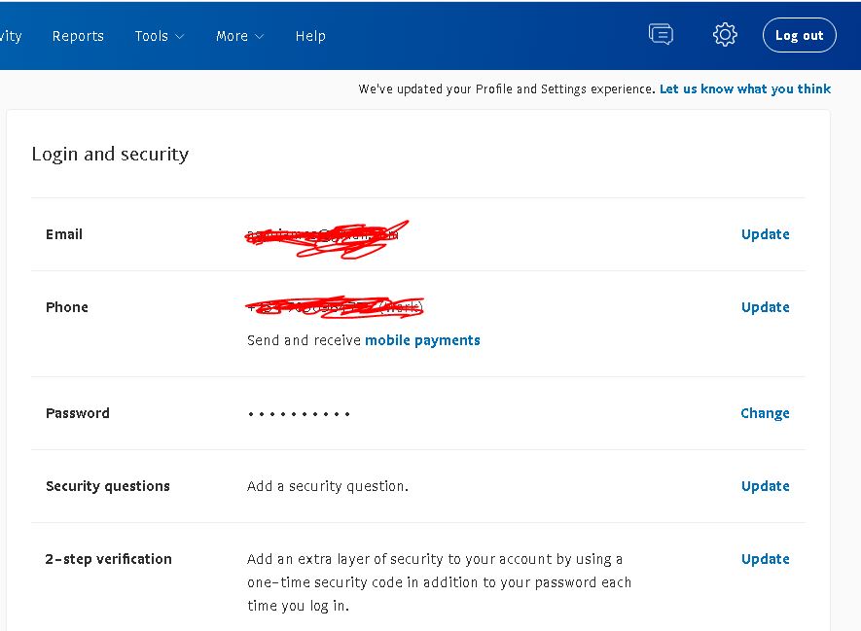Click Log out
The height and width of the screenshot is (631, 861).
799,34
